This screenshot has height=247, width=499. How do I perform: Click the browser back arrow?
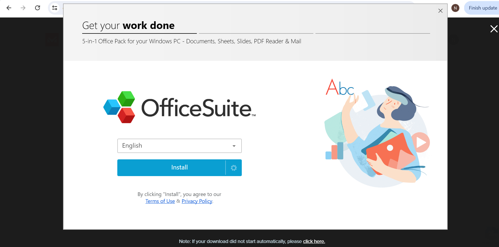[x=9, y=8]
